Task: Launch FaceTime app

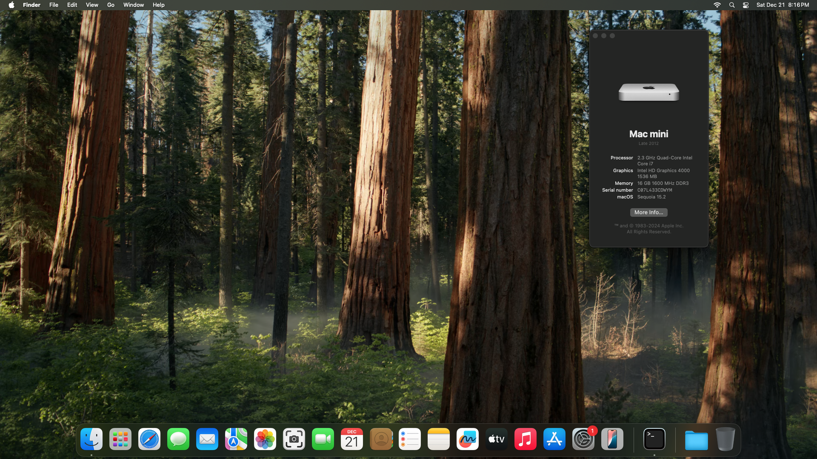Action: 323,439
